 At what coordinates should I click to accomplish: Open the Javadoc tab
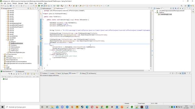click(51, 73)
